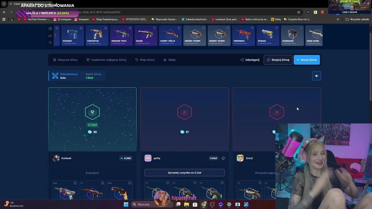Viewport: 372px width, 209px height.
Task: Click the green trophy winner hexagon
Action: click(92, 112)
